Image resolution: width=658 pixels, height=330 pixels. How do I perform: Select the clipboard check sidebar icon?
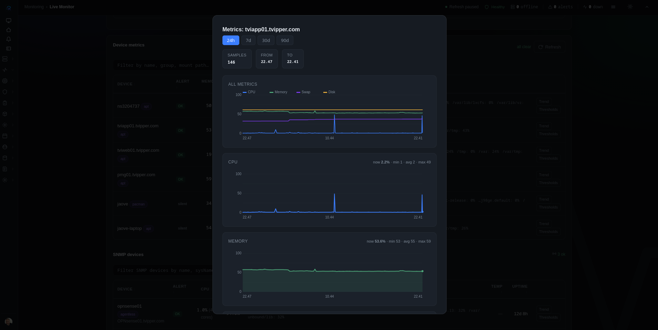(5, 103)
